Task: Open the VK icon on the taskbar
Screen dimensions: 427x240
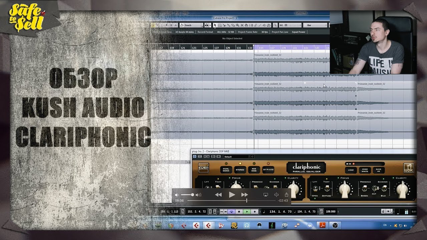Action: 310,226
